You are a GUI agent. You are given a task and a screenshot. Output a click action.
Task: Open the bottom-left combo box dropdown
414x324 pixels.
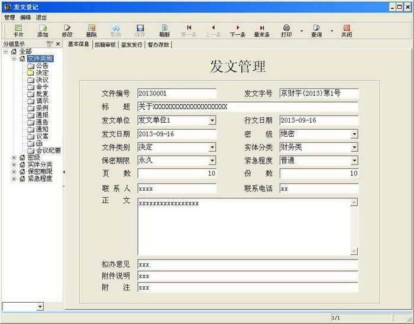coord(40,307)
